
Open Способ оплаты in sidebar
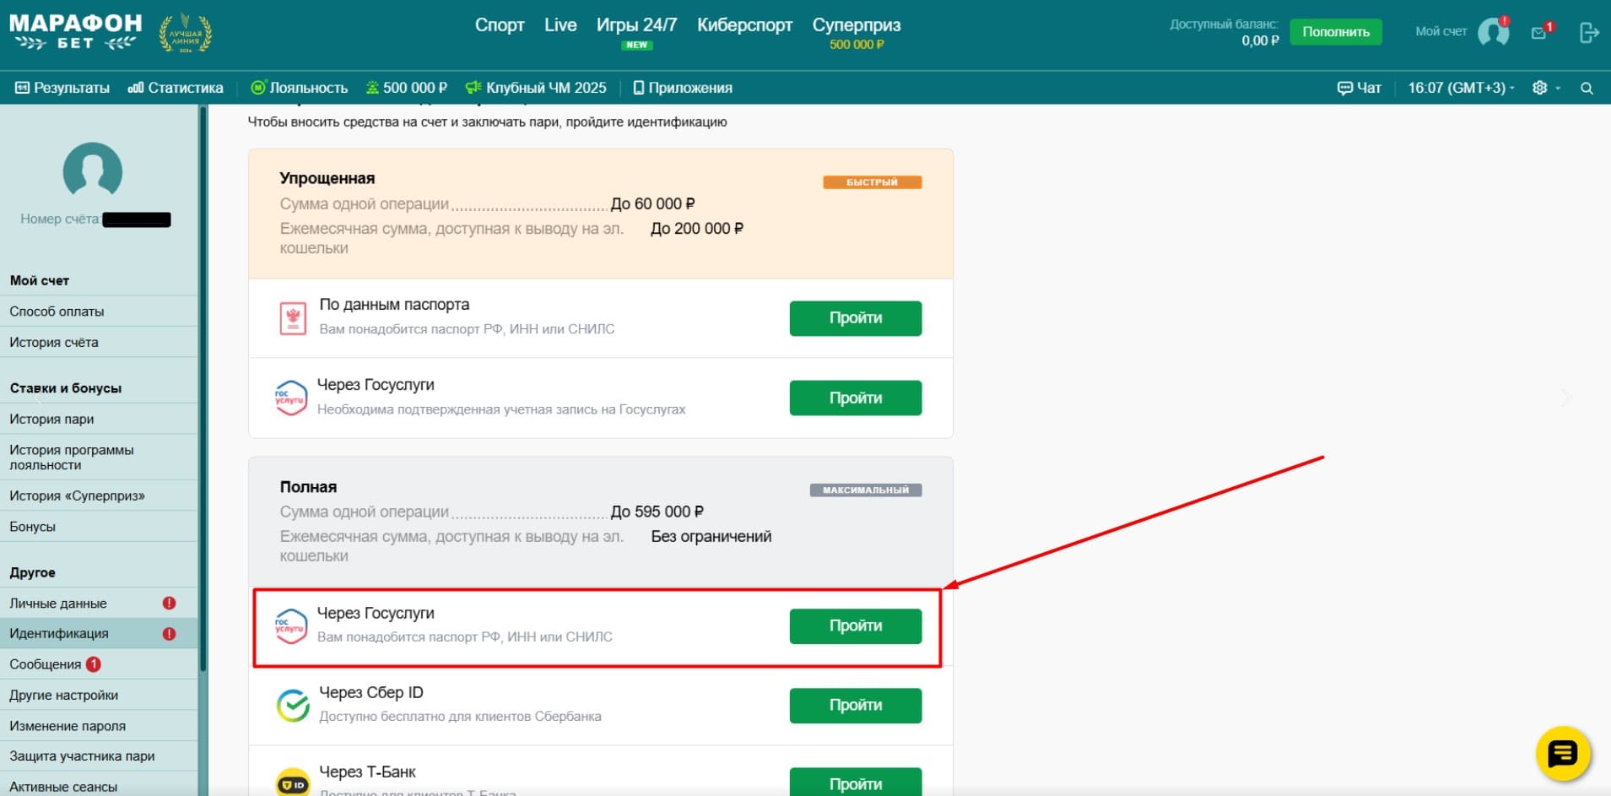coord(99,311)
